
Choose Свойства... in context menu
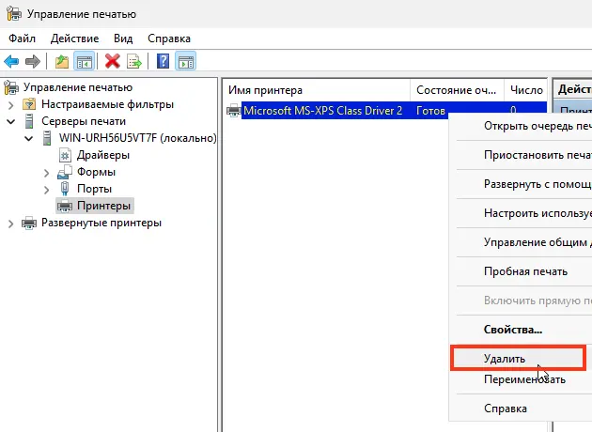[x=521, y=330]
